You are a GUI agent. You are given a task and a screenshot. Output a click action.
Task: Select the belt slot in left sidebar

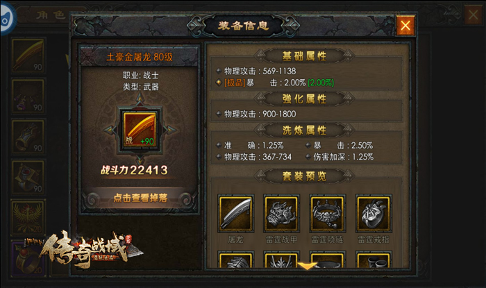pyautogui.click(x=28, y=178)
